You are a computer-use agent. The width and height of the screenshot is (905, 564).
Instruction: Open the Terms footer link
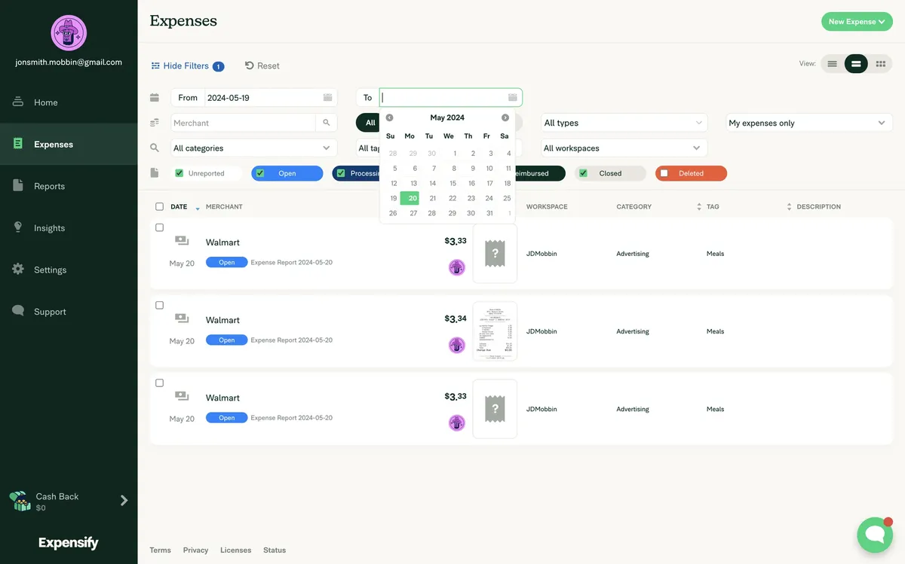(160, 550)
